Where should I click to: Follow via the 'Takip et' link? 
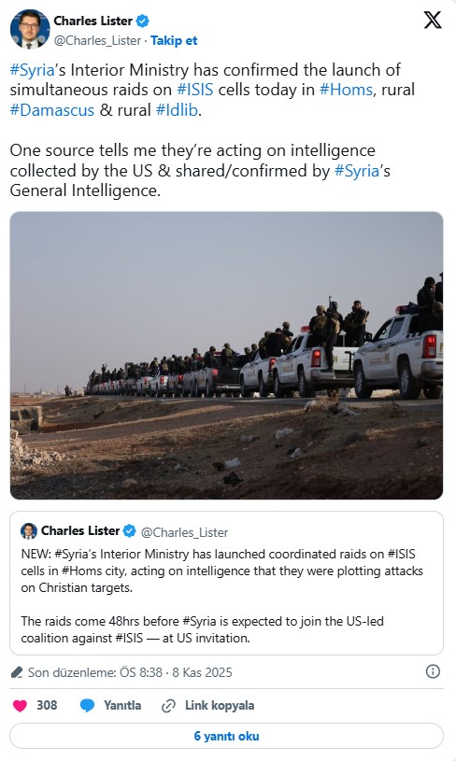(x=174, y=40)
